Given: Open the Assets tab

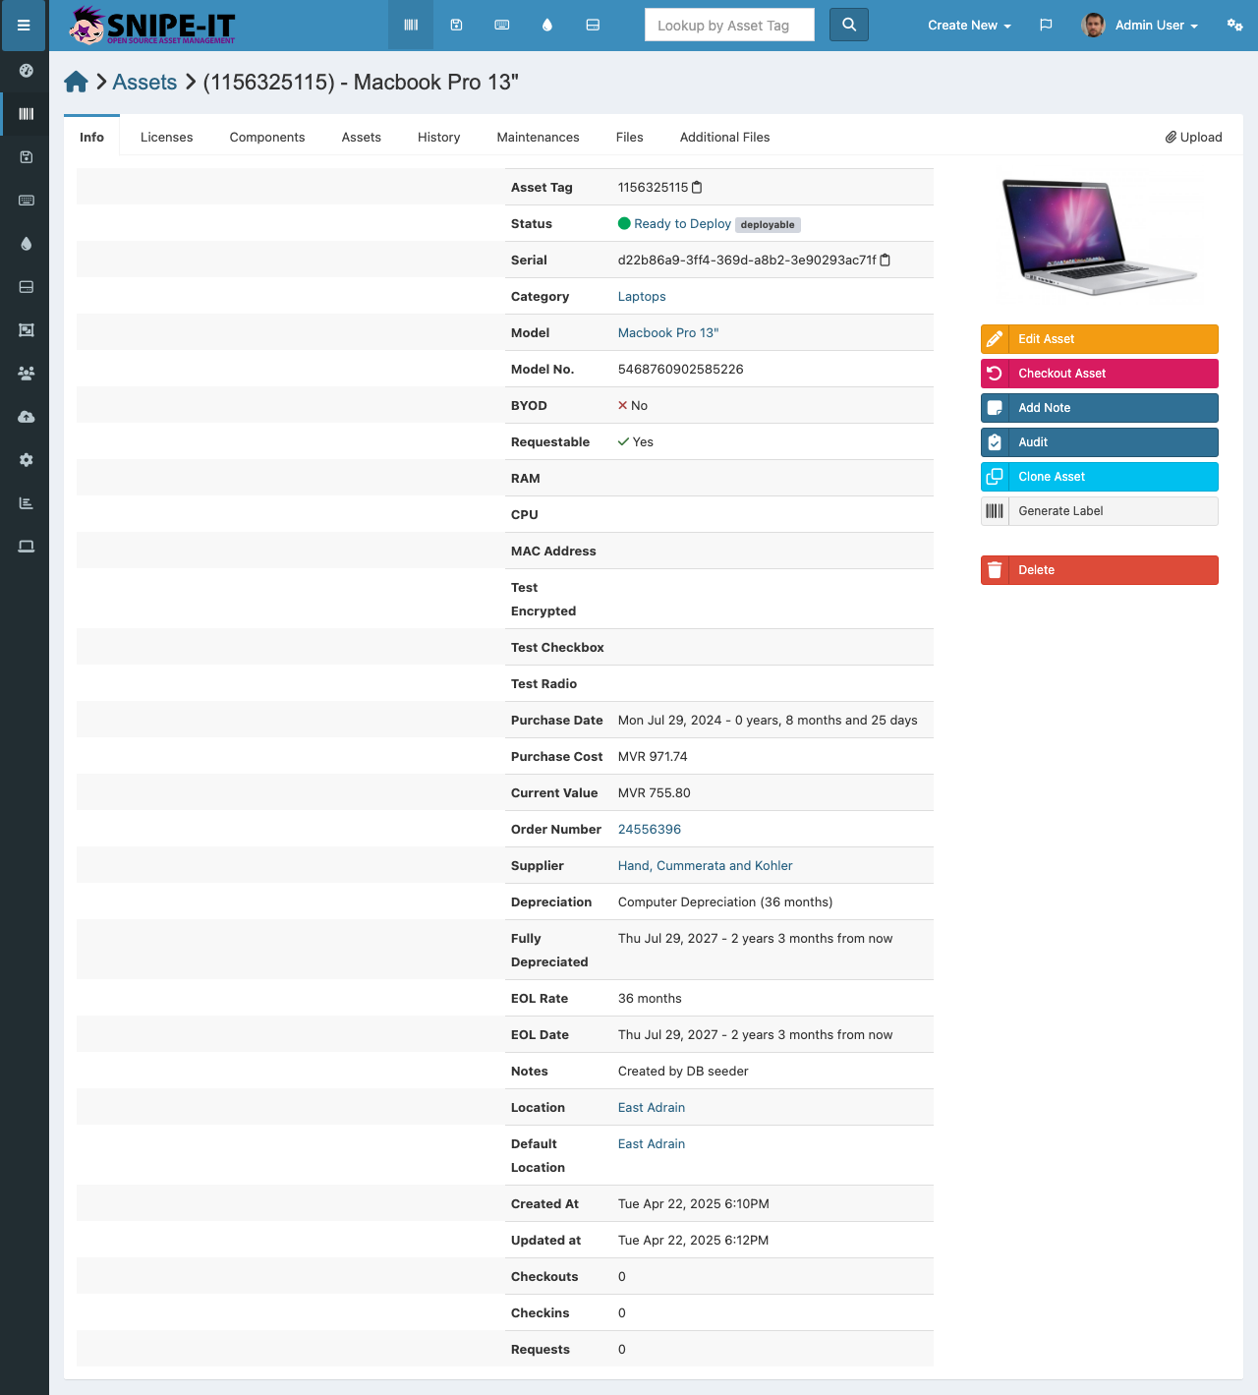Looking at the screenshot, I should tap(362, 137).
